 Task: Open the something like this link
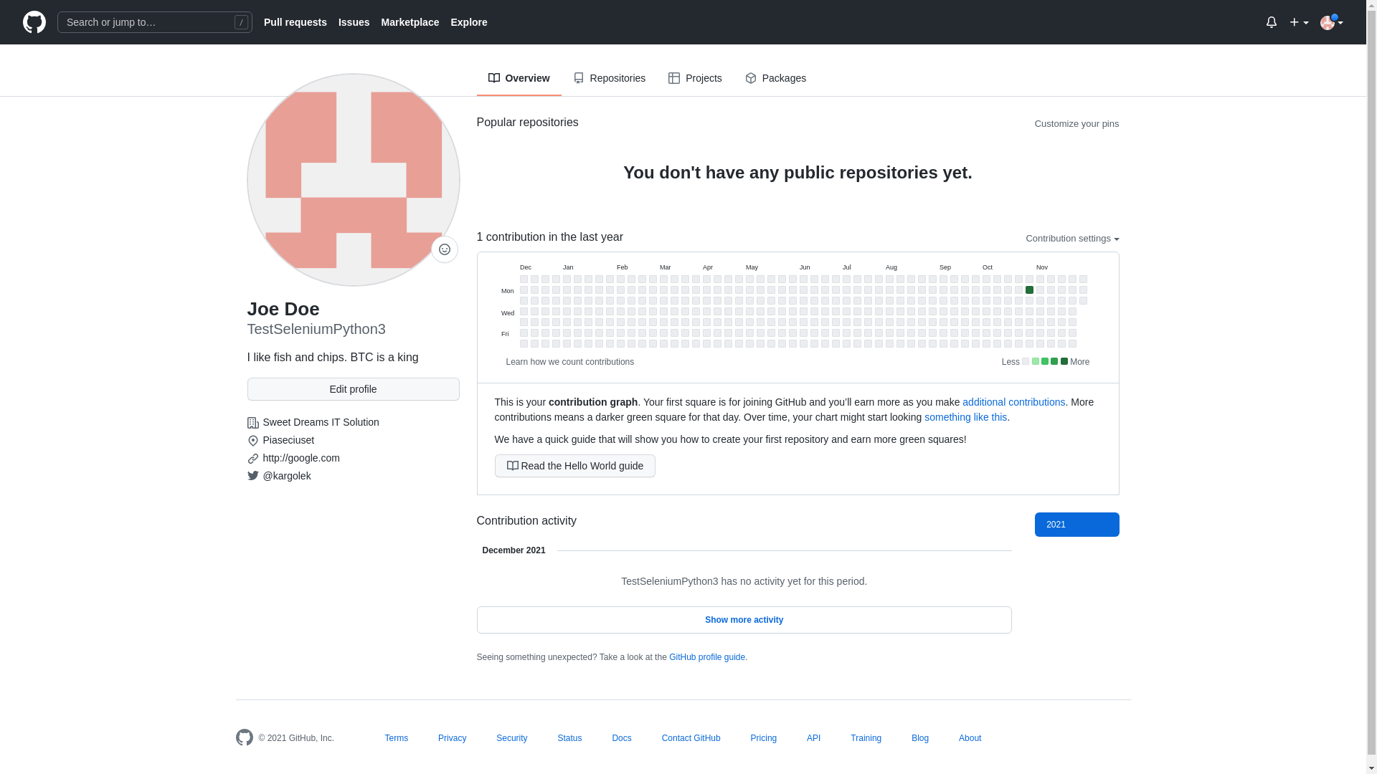[965, 417]
